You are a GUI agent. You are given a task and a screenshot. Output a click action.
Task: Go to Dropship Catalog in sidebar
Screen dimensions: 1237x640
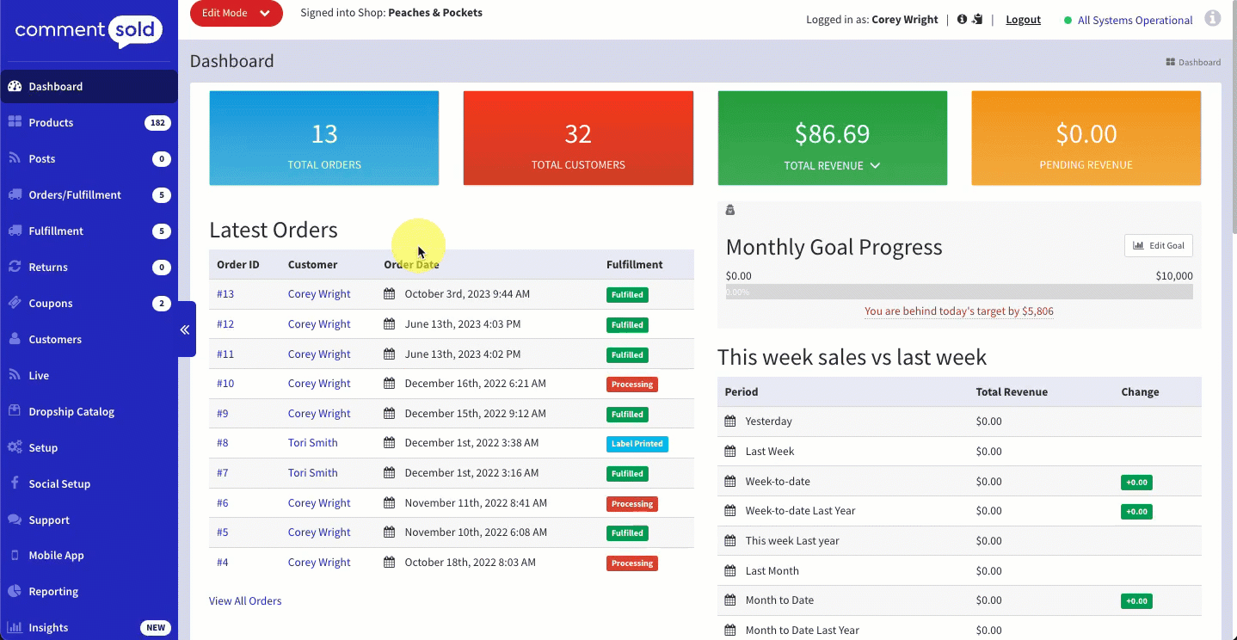71,411
